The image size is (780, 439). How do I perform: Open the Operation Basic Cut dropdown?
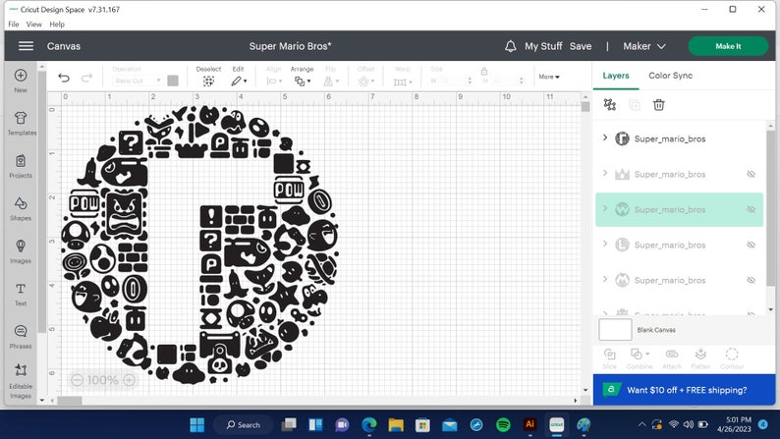coord(138,81)
